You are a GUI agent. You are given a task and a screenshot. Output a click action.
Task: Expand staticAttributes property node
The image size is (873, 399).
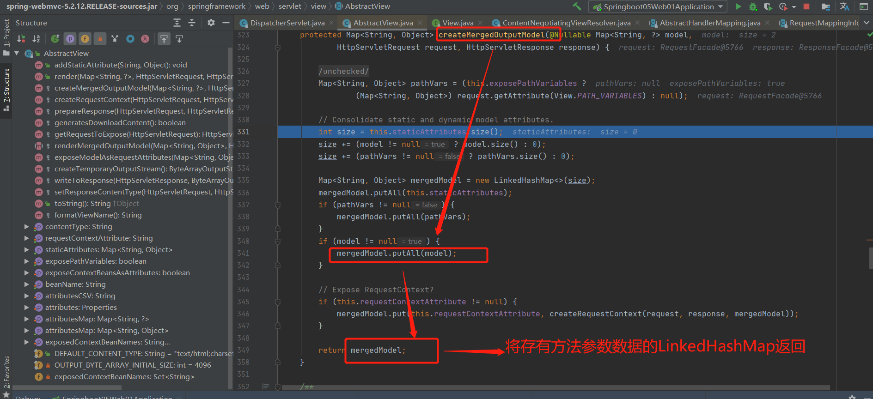pyautogui.click(x=27, y=250)
